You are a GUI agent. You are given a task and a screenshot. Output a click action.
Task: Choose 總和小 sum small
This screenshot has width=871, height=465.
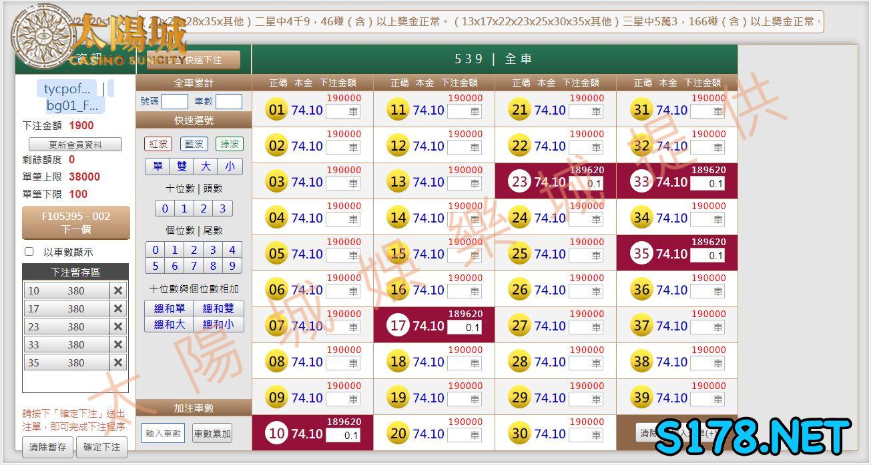point(218,324)
